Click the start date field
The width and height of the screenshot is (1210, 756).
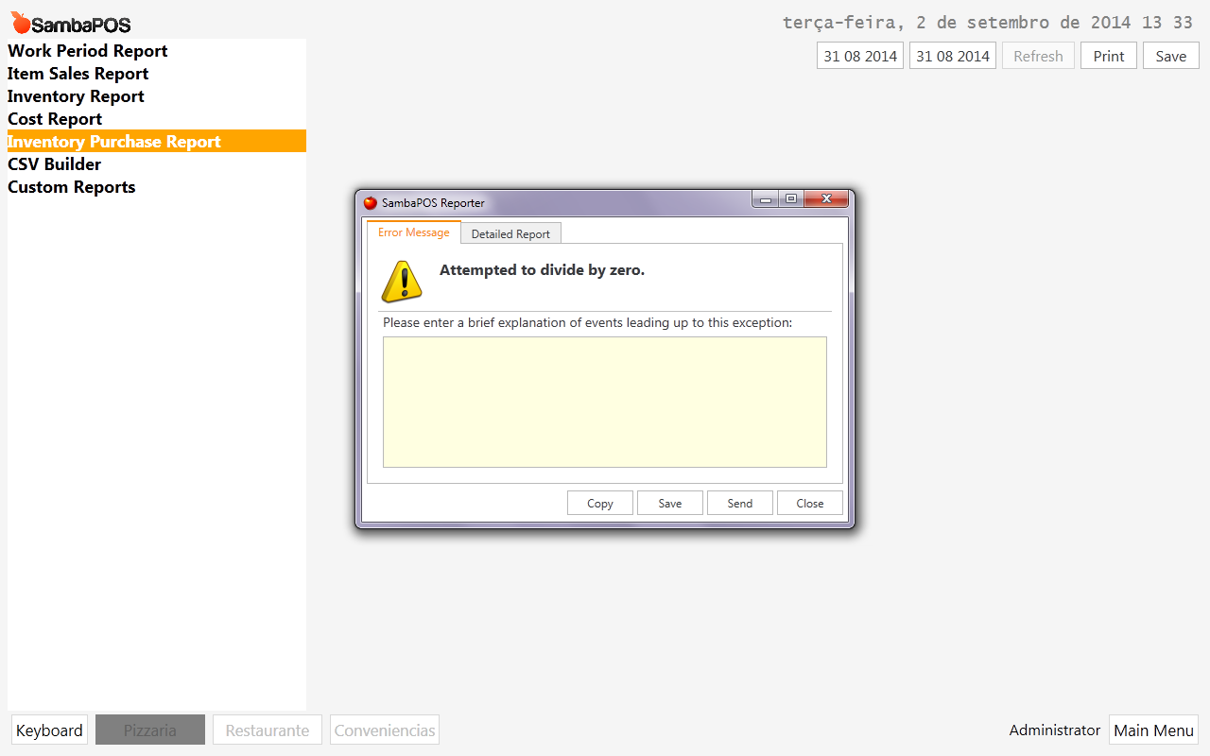pos(859,56)
